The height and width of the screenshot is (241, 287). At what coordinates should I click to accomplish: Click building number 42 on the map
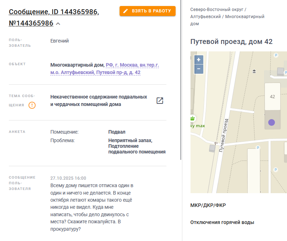click(272, 96)
